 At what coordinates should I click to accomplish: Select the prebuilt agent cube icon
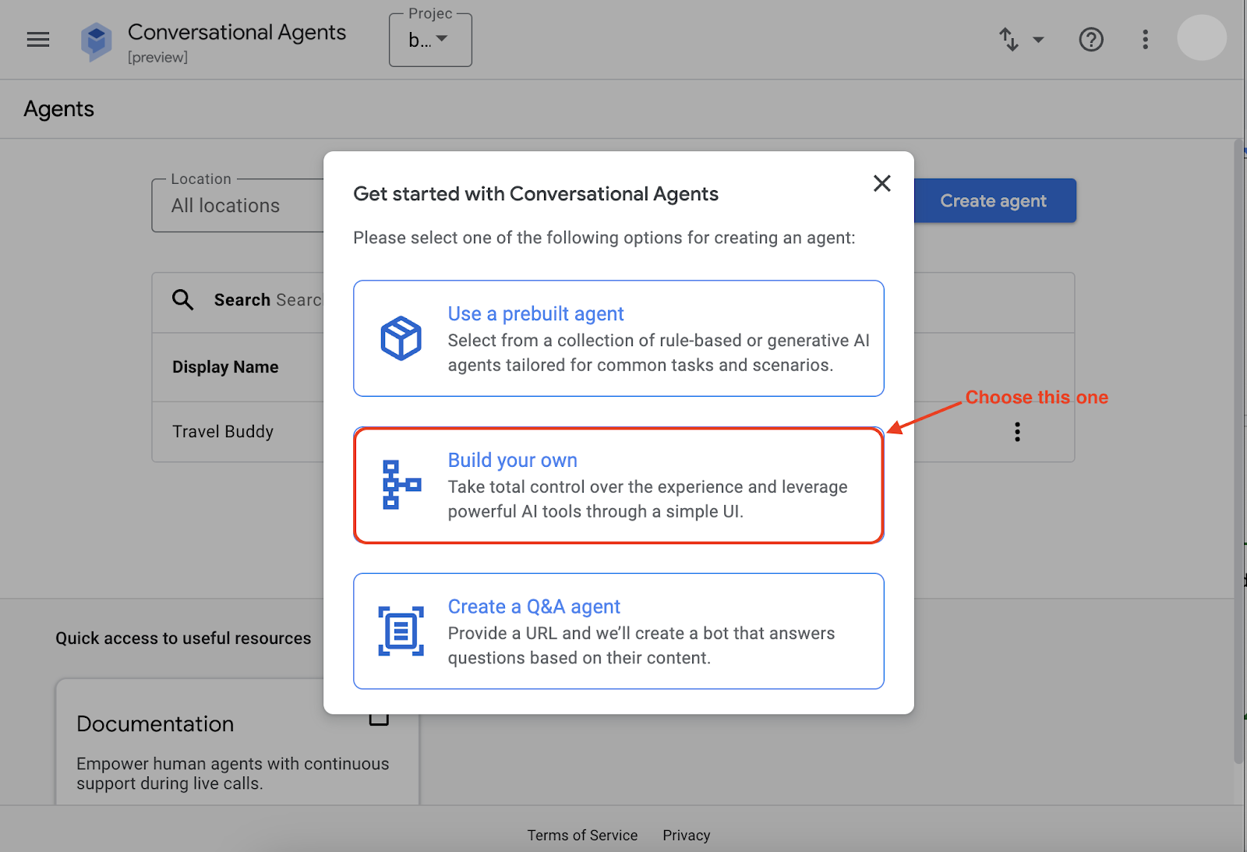point(401,338)
